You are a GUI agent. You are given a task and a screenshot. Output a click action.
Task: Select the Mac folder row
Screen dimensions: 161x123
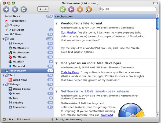click(x=27, y=39)
